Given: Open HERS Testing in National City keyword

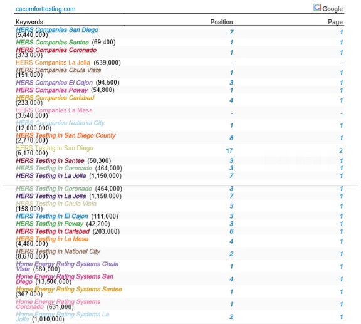Looking at the screenshot, I should click(58, 251).
